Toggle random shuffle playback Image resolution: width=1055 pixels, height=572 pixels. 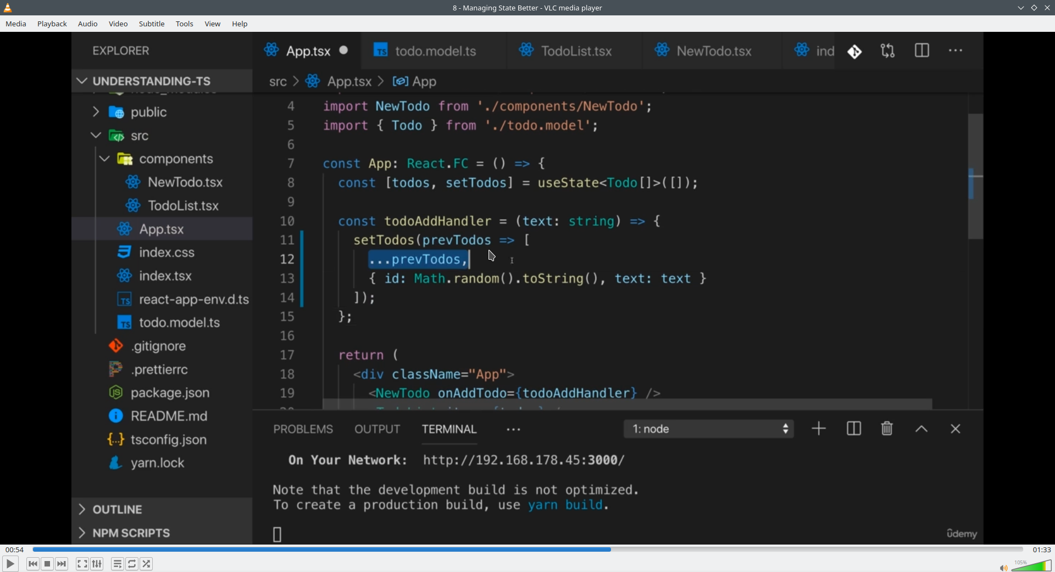147,564
